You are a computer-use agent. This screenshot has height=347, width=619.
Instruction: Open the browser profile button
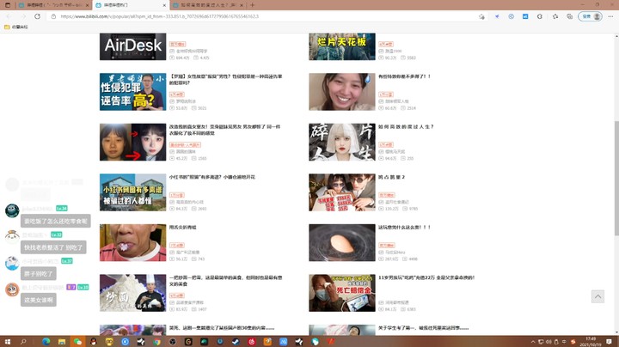tap(590, 16)
